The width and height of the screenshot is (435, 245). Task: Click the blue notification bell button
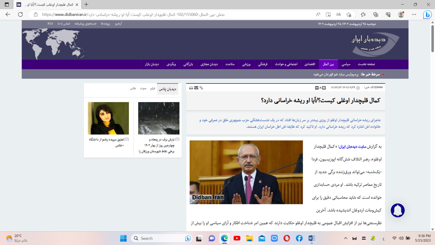click(398, 210)
